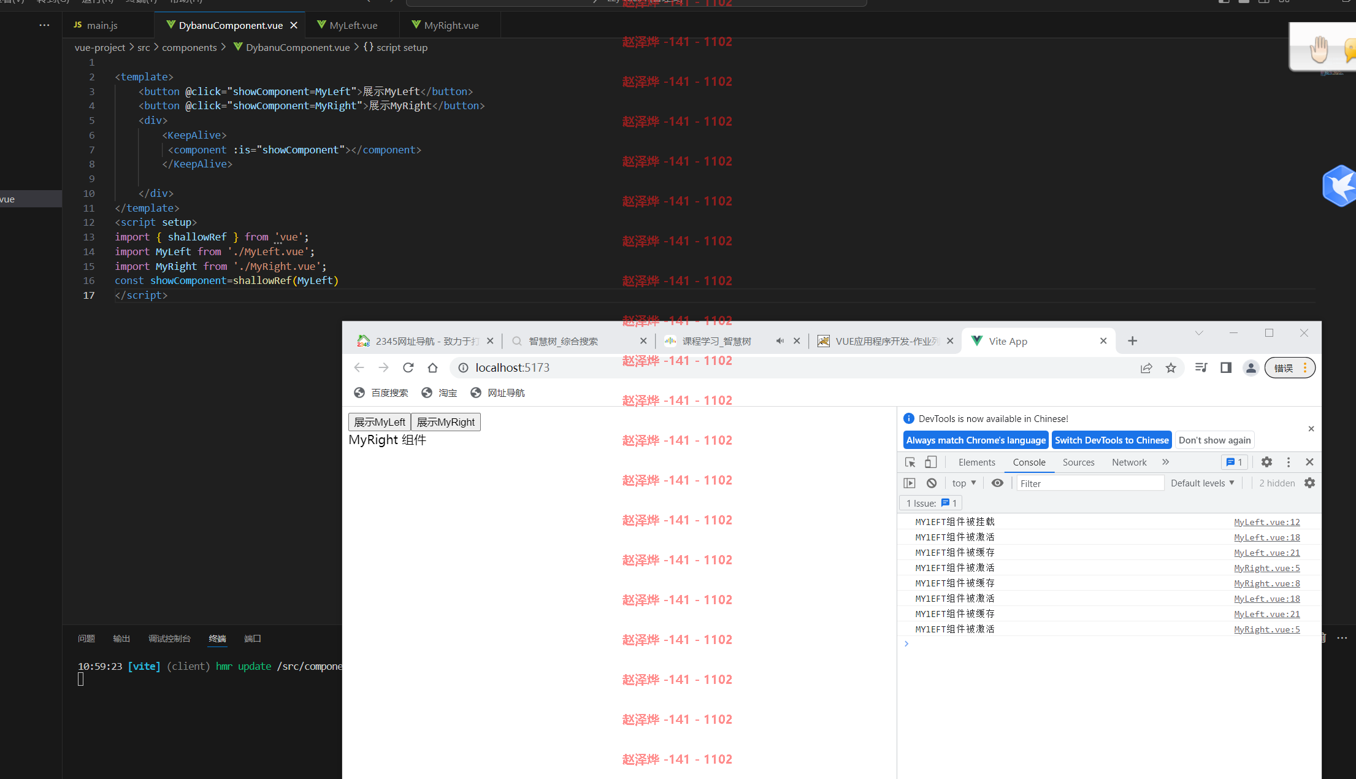Image resolution: width=1356 pixels, height=779 pixels.
Task: Open the issues counter badge in DevTools toolbar
Action: point(1235,462)
